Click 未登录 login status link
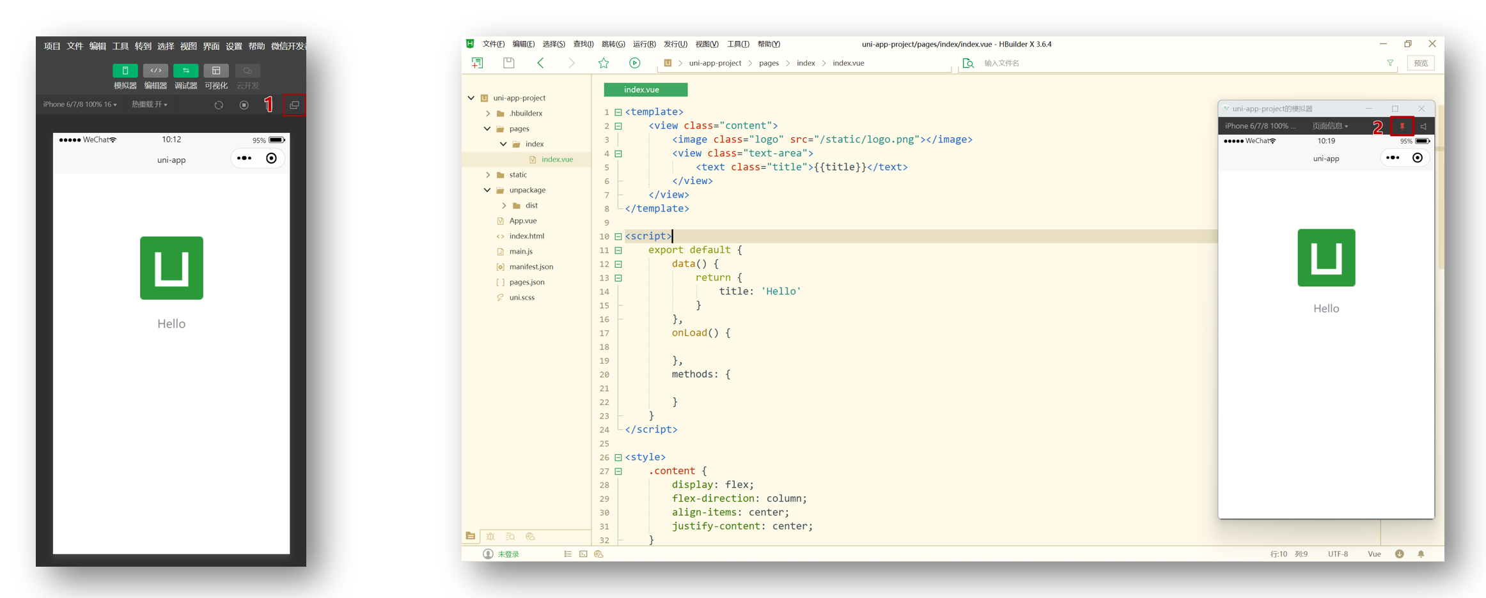1486x598 pixels. (508, 554)
